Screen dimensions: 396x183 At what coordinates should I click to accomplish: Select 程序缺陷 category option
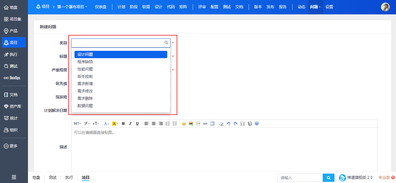coord(121,62)
